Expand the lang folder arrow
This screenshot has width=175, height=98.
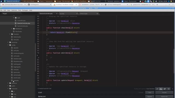tap(10, 94)
